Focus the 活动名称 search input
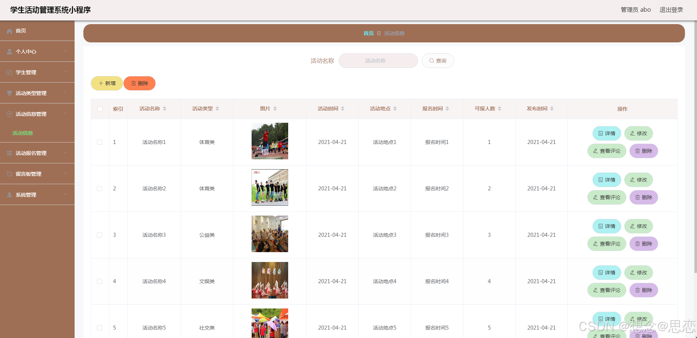The height and width of the screenshot is (338, 697). (378, 61)
